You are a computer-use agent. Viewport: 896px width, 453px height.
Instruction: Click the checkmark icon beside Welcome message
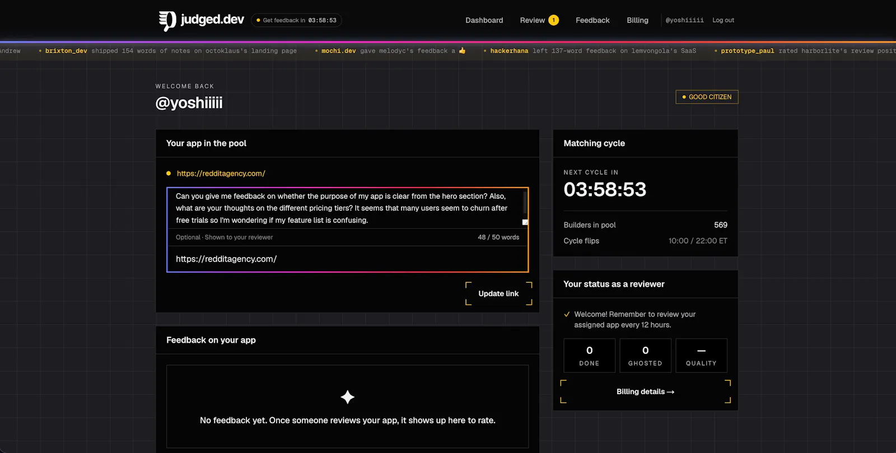coord(567,314)
